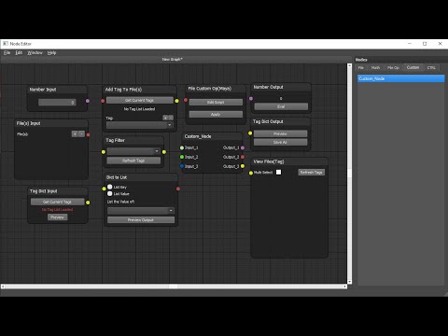The height and width of the screenshot is (336, 448).
Task: Click the Custom_Node title in the graph
Action: [x=198, y=136]
